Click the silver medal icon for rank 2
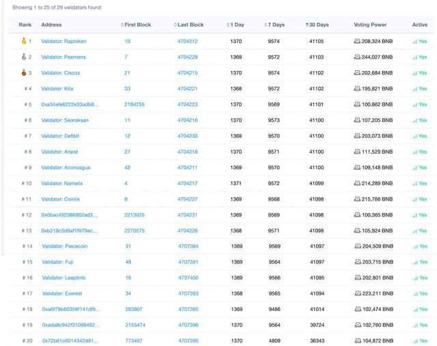The image size is (437, 346). (24, 57)
